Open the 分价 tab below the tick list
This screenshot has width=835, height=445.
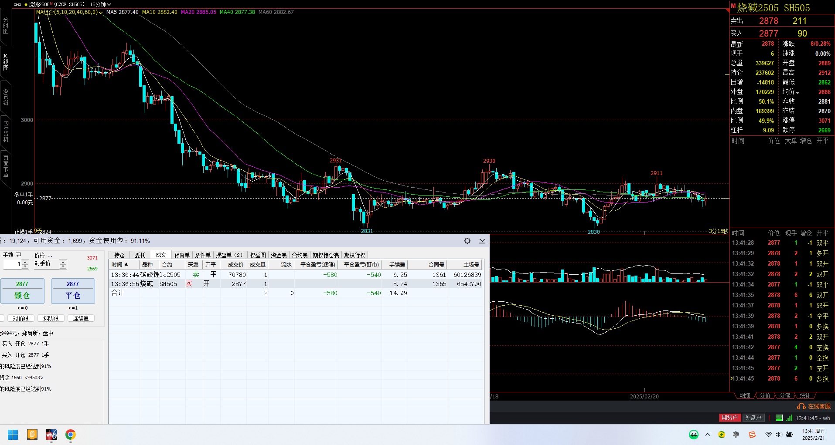(x=765, y=395)
